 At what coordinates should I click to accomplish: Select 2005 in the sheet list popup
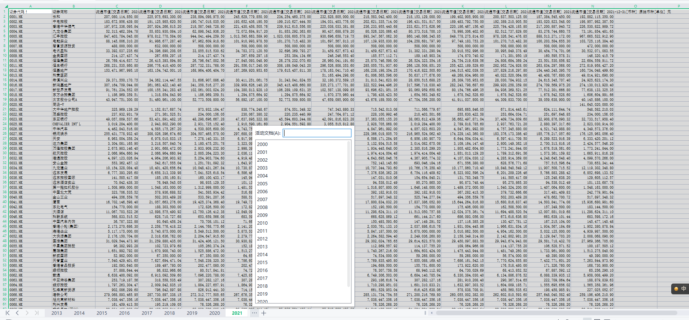[x=262, y=184]
